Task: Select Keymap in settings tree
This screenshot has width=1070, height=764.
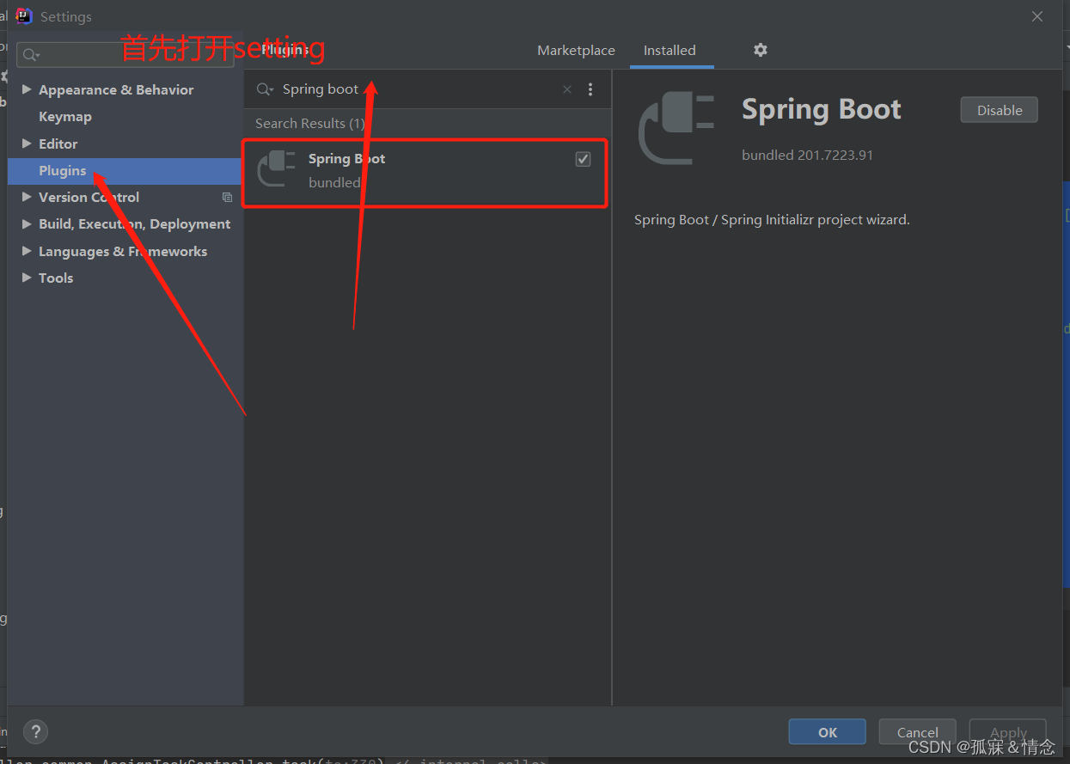Action: click(65, 117)
